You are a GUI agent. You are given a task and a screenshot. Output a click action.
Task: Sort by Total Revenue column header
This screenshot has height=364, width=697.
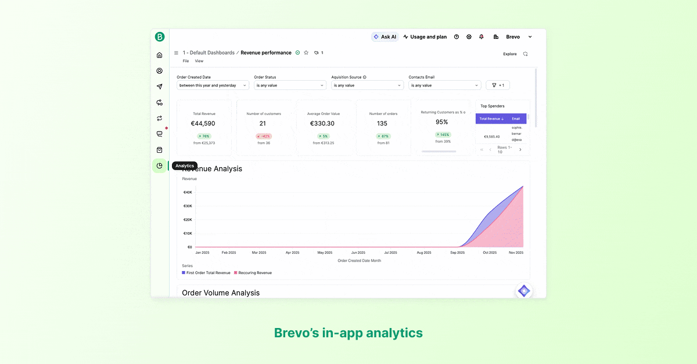(x=491, y=118)
